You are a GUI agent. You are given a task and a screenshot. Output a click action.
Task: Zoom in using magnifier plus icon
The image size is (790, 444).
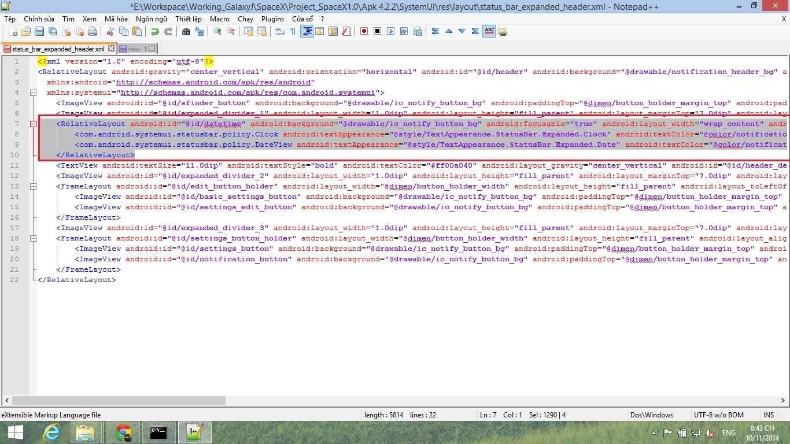click(x=217, y=31)
